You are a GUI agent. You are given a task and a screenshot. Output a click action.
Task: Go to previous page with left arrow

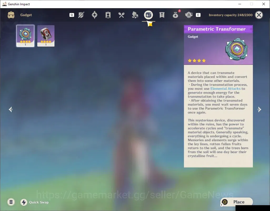click(x=11, y=109)
